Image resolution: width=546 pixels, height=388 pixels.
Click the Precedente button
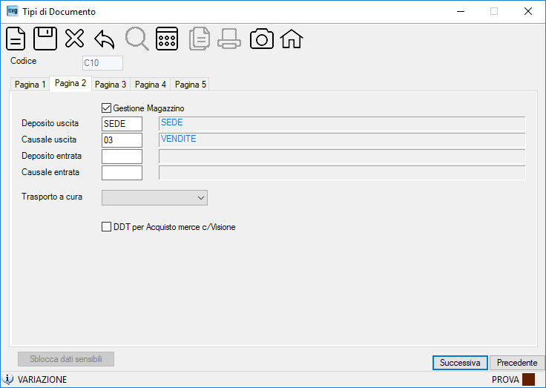[x=517, y=363]
